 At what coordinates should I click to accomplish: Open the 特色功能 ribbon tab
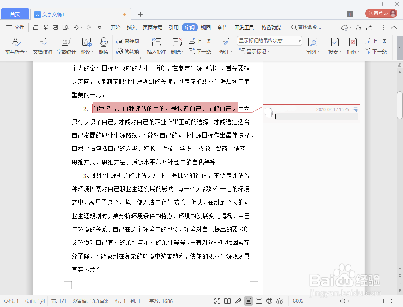coord(271,27)
